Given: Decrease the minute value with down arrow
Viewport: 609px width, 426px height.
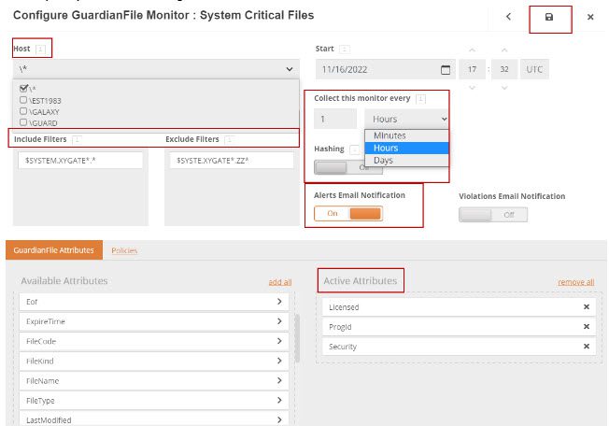Looking at the screenshot, I should 504,88.
